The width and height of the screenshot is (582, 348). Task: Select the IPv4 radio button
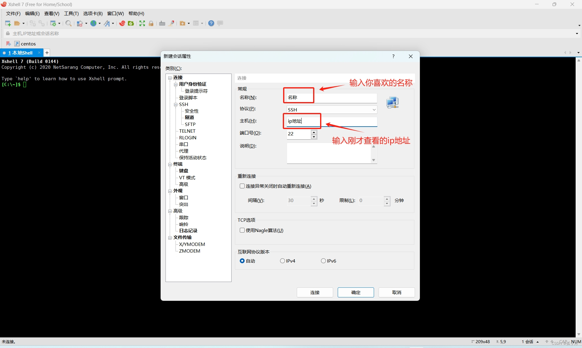point(283,261)
